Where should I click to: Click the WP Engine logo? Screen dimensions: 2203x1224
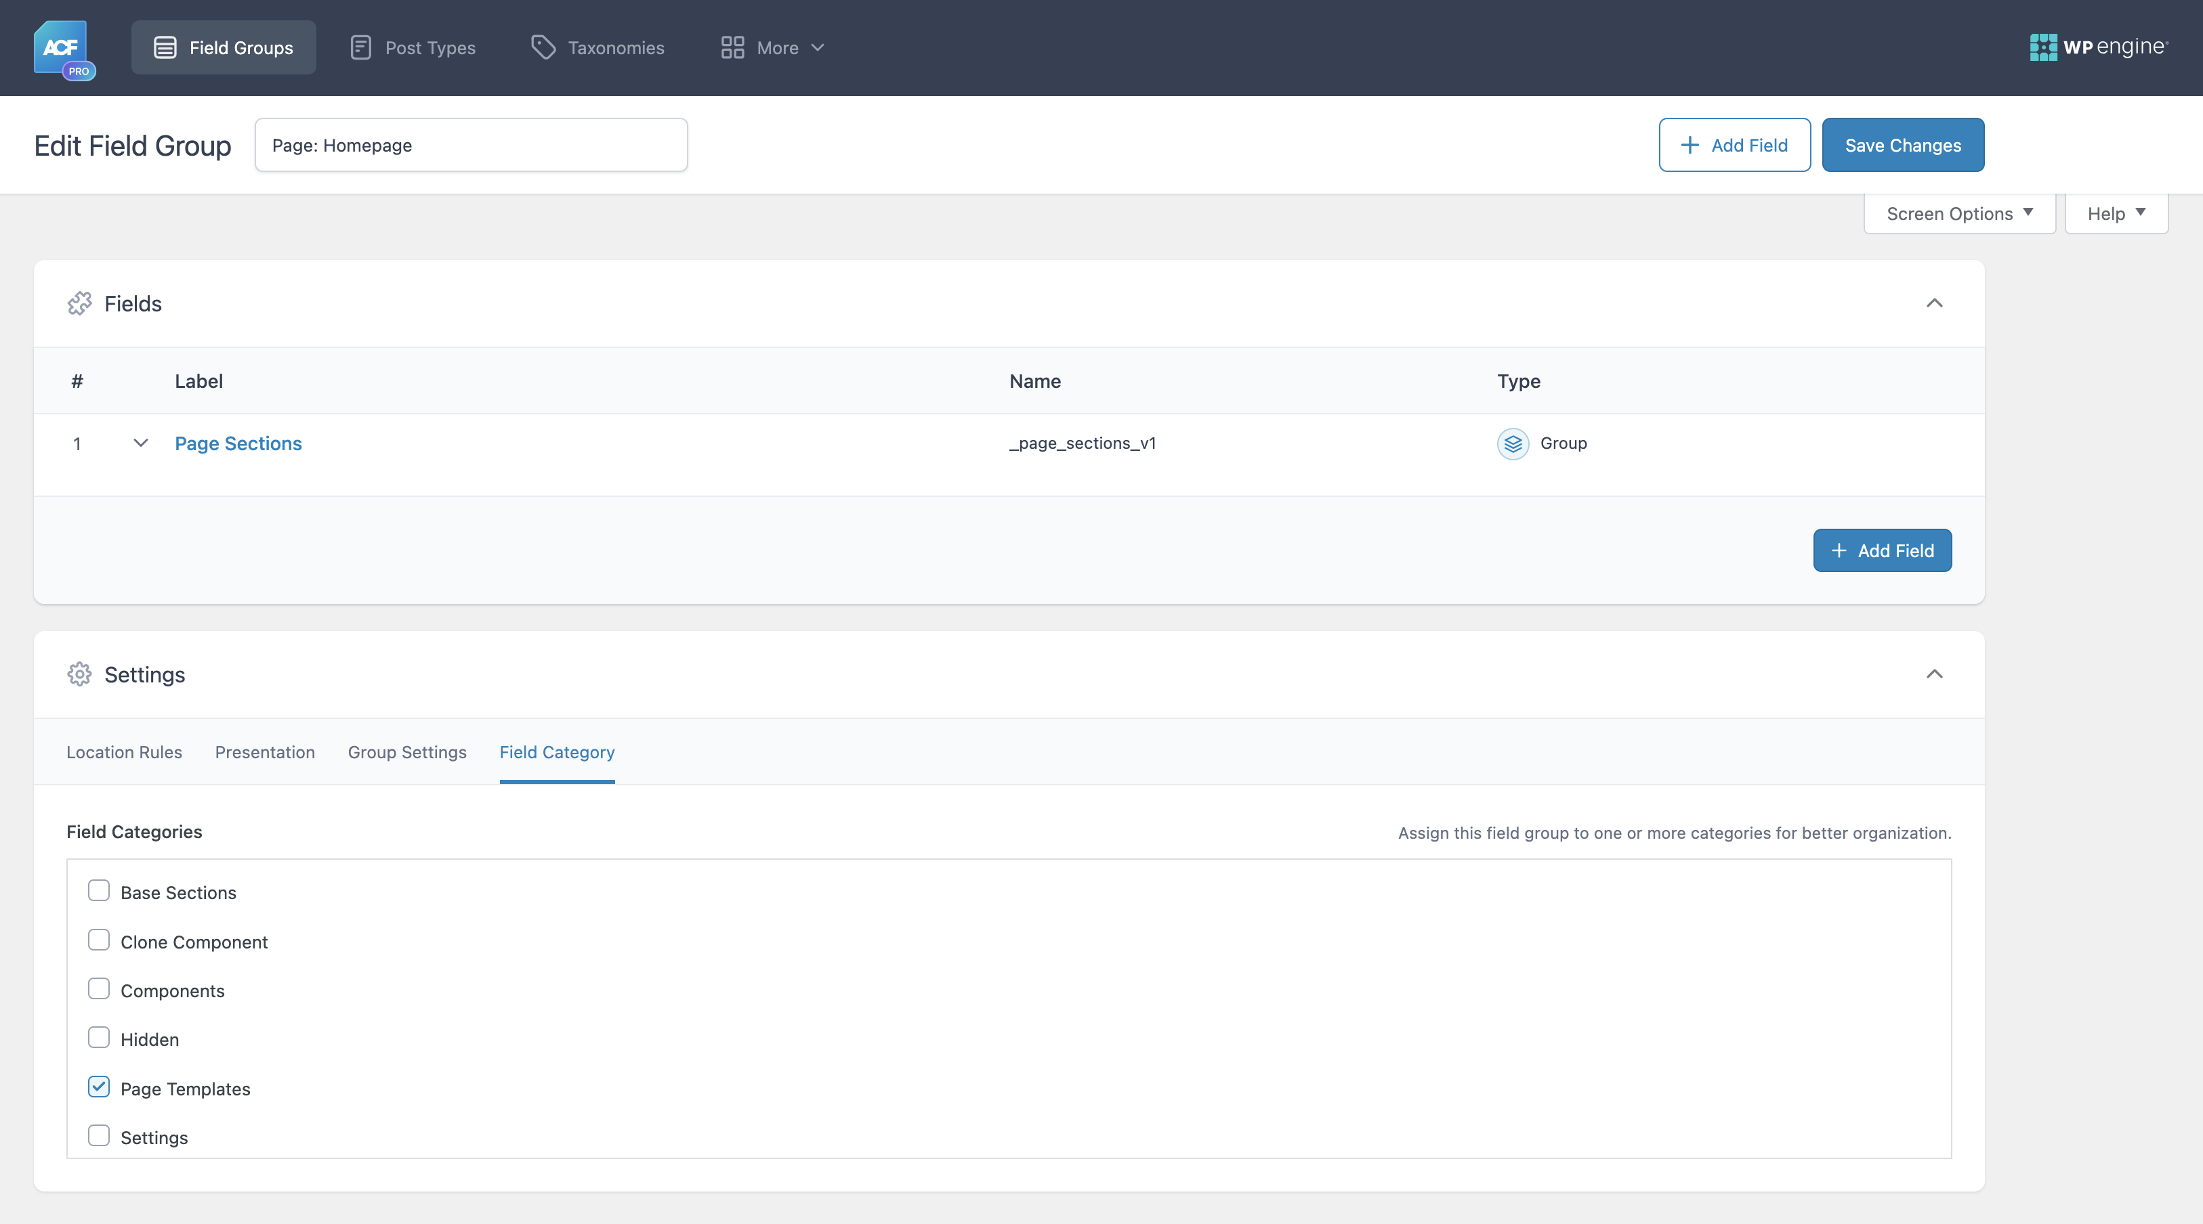pyautogui.click(x=2098, y=47)
